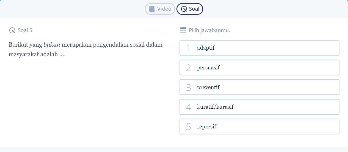Click number 3 on the preventif option

(x=188, y=88)
